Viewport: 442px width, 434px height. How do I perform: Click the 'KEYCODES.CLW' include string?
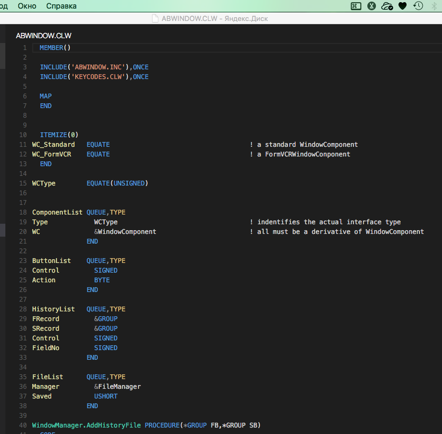coord(99,77)
